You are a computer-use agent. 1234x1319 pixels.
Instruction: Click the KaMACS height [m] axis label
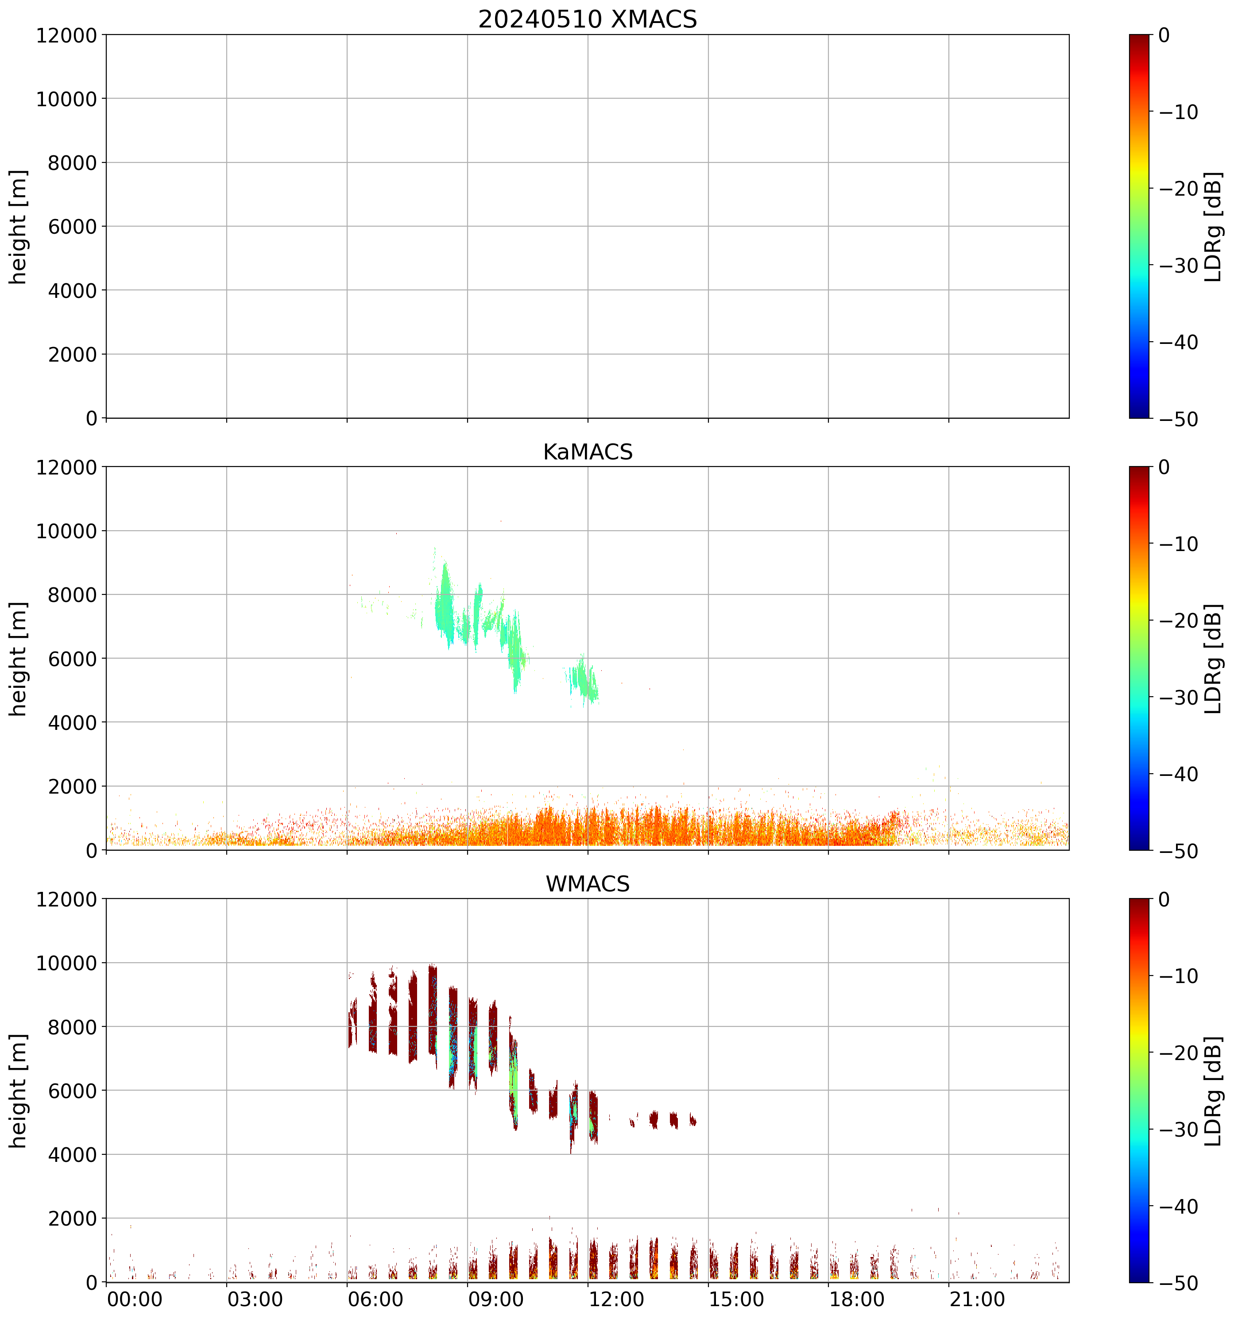(x=19, y=658)
